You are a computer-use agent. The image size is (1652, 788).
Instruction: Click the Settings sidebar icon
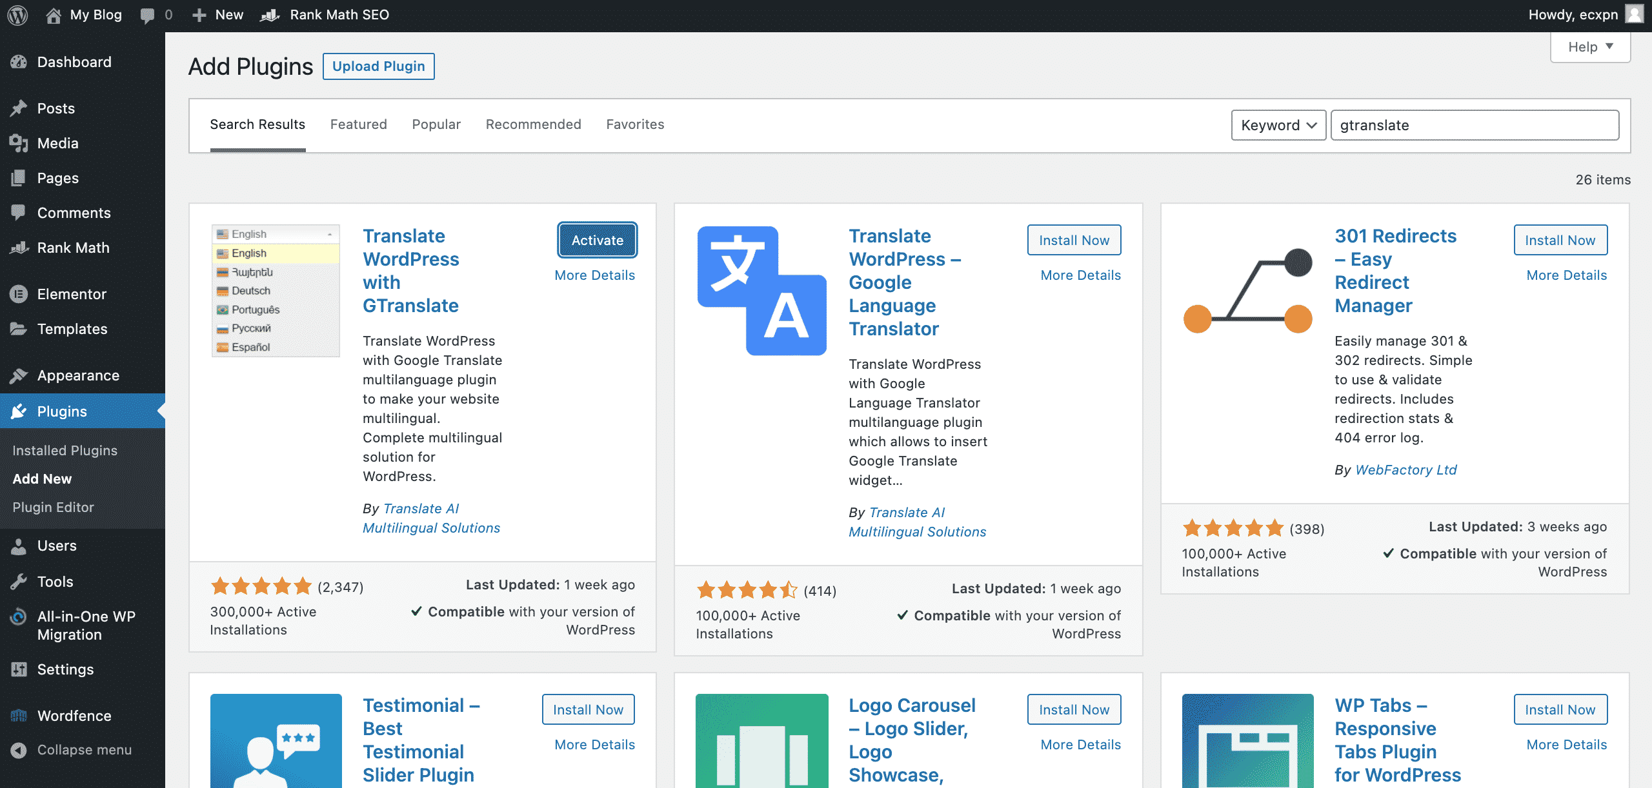pyautogui.click(x=19, y=669)
